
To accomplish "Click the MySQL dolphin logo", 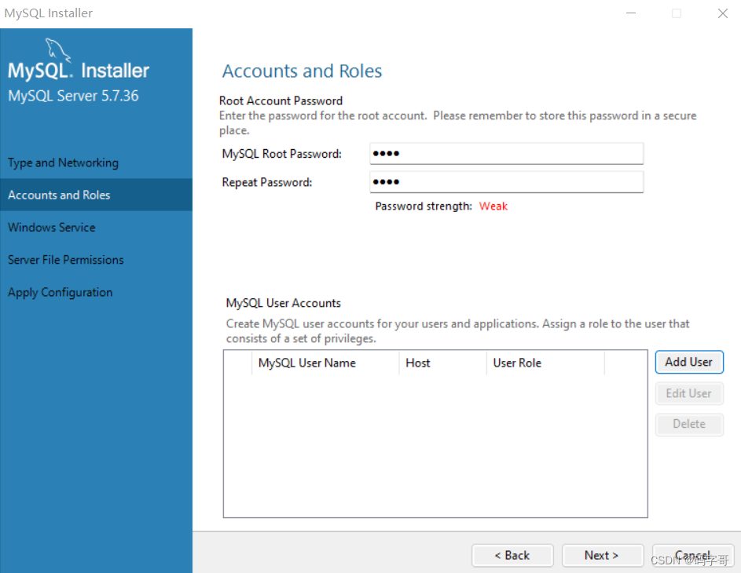I will 57,50.
